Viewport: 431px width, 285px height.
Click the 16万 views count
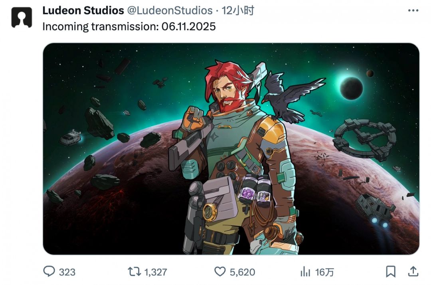pyautogui.click(x=324, y=272)
